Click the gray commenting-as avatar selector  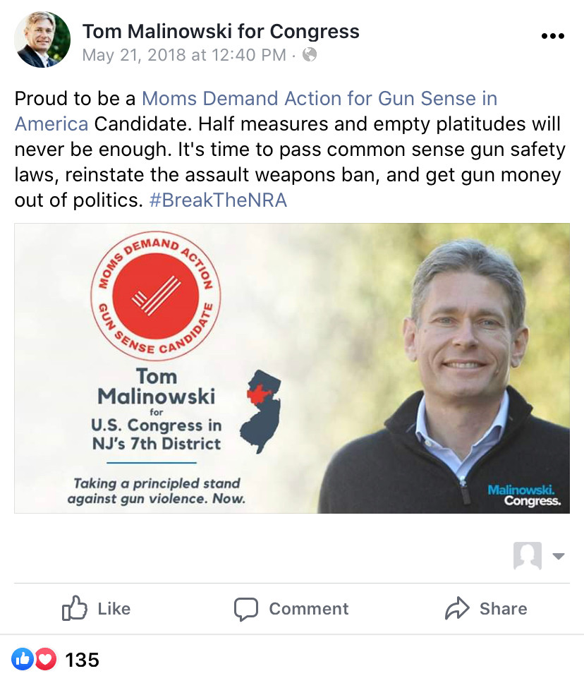528,556
